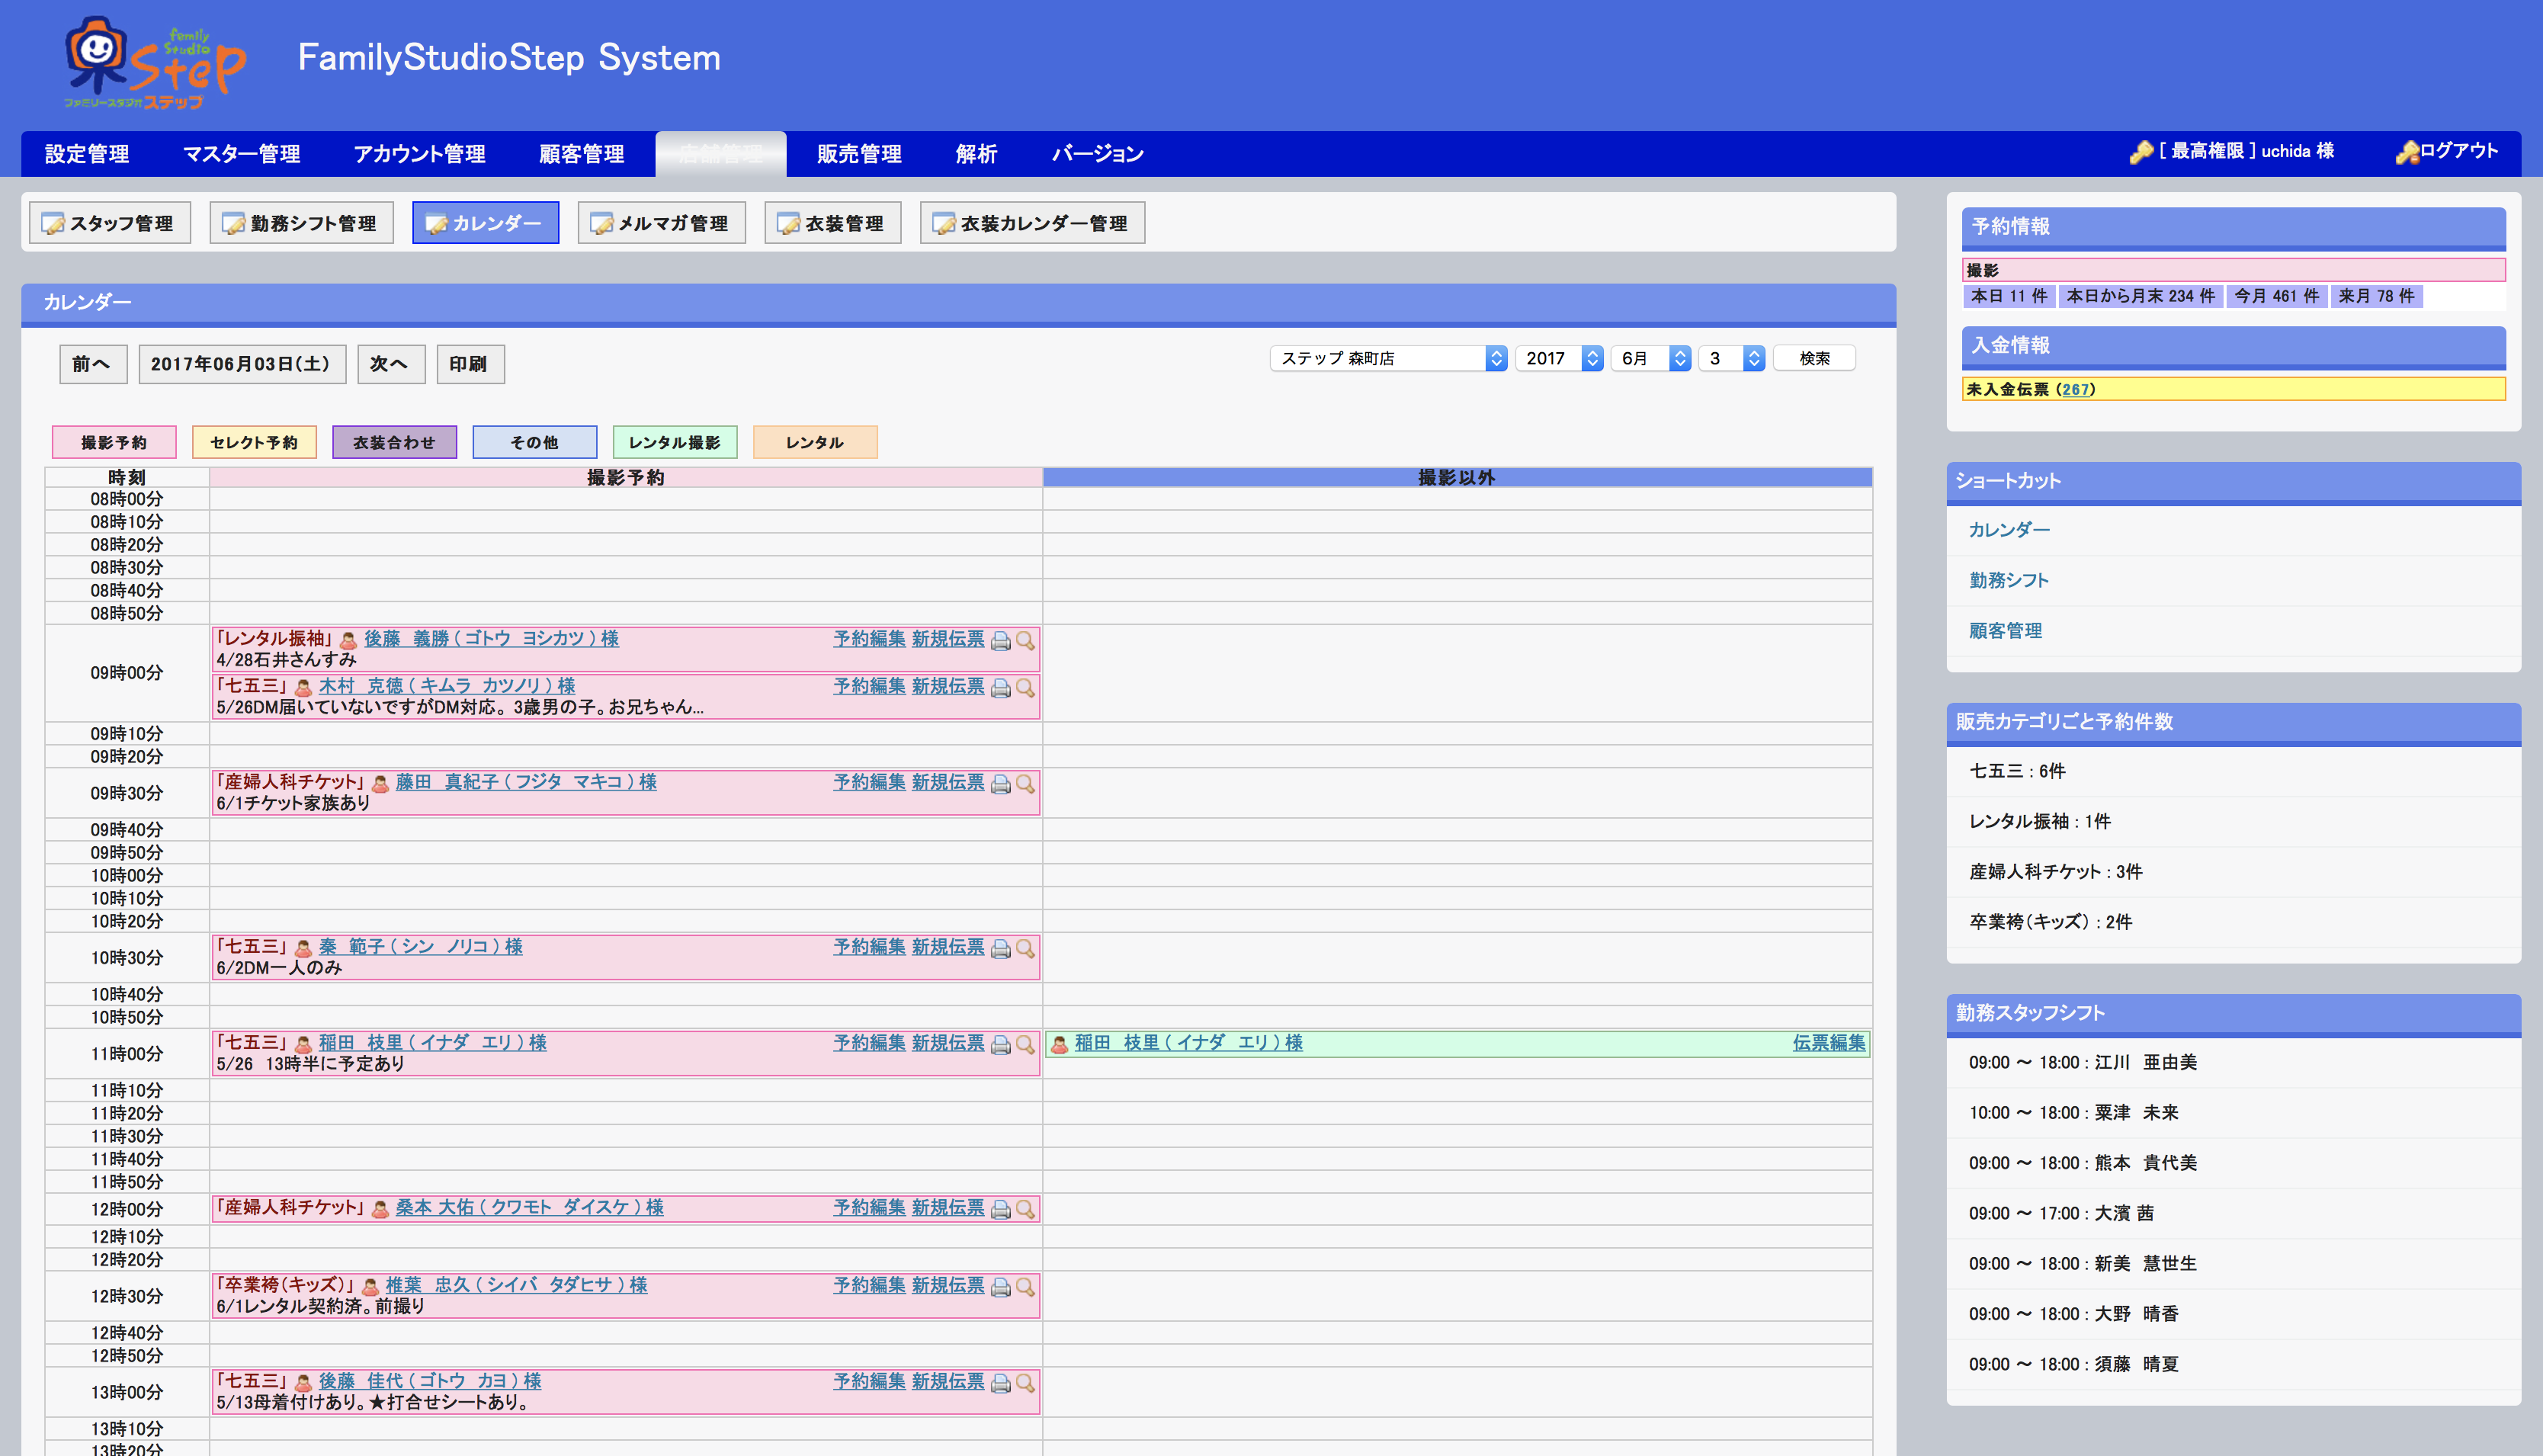Click printer icon in 後藤 佳代 reservation row

(1000, 1383)
